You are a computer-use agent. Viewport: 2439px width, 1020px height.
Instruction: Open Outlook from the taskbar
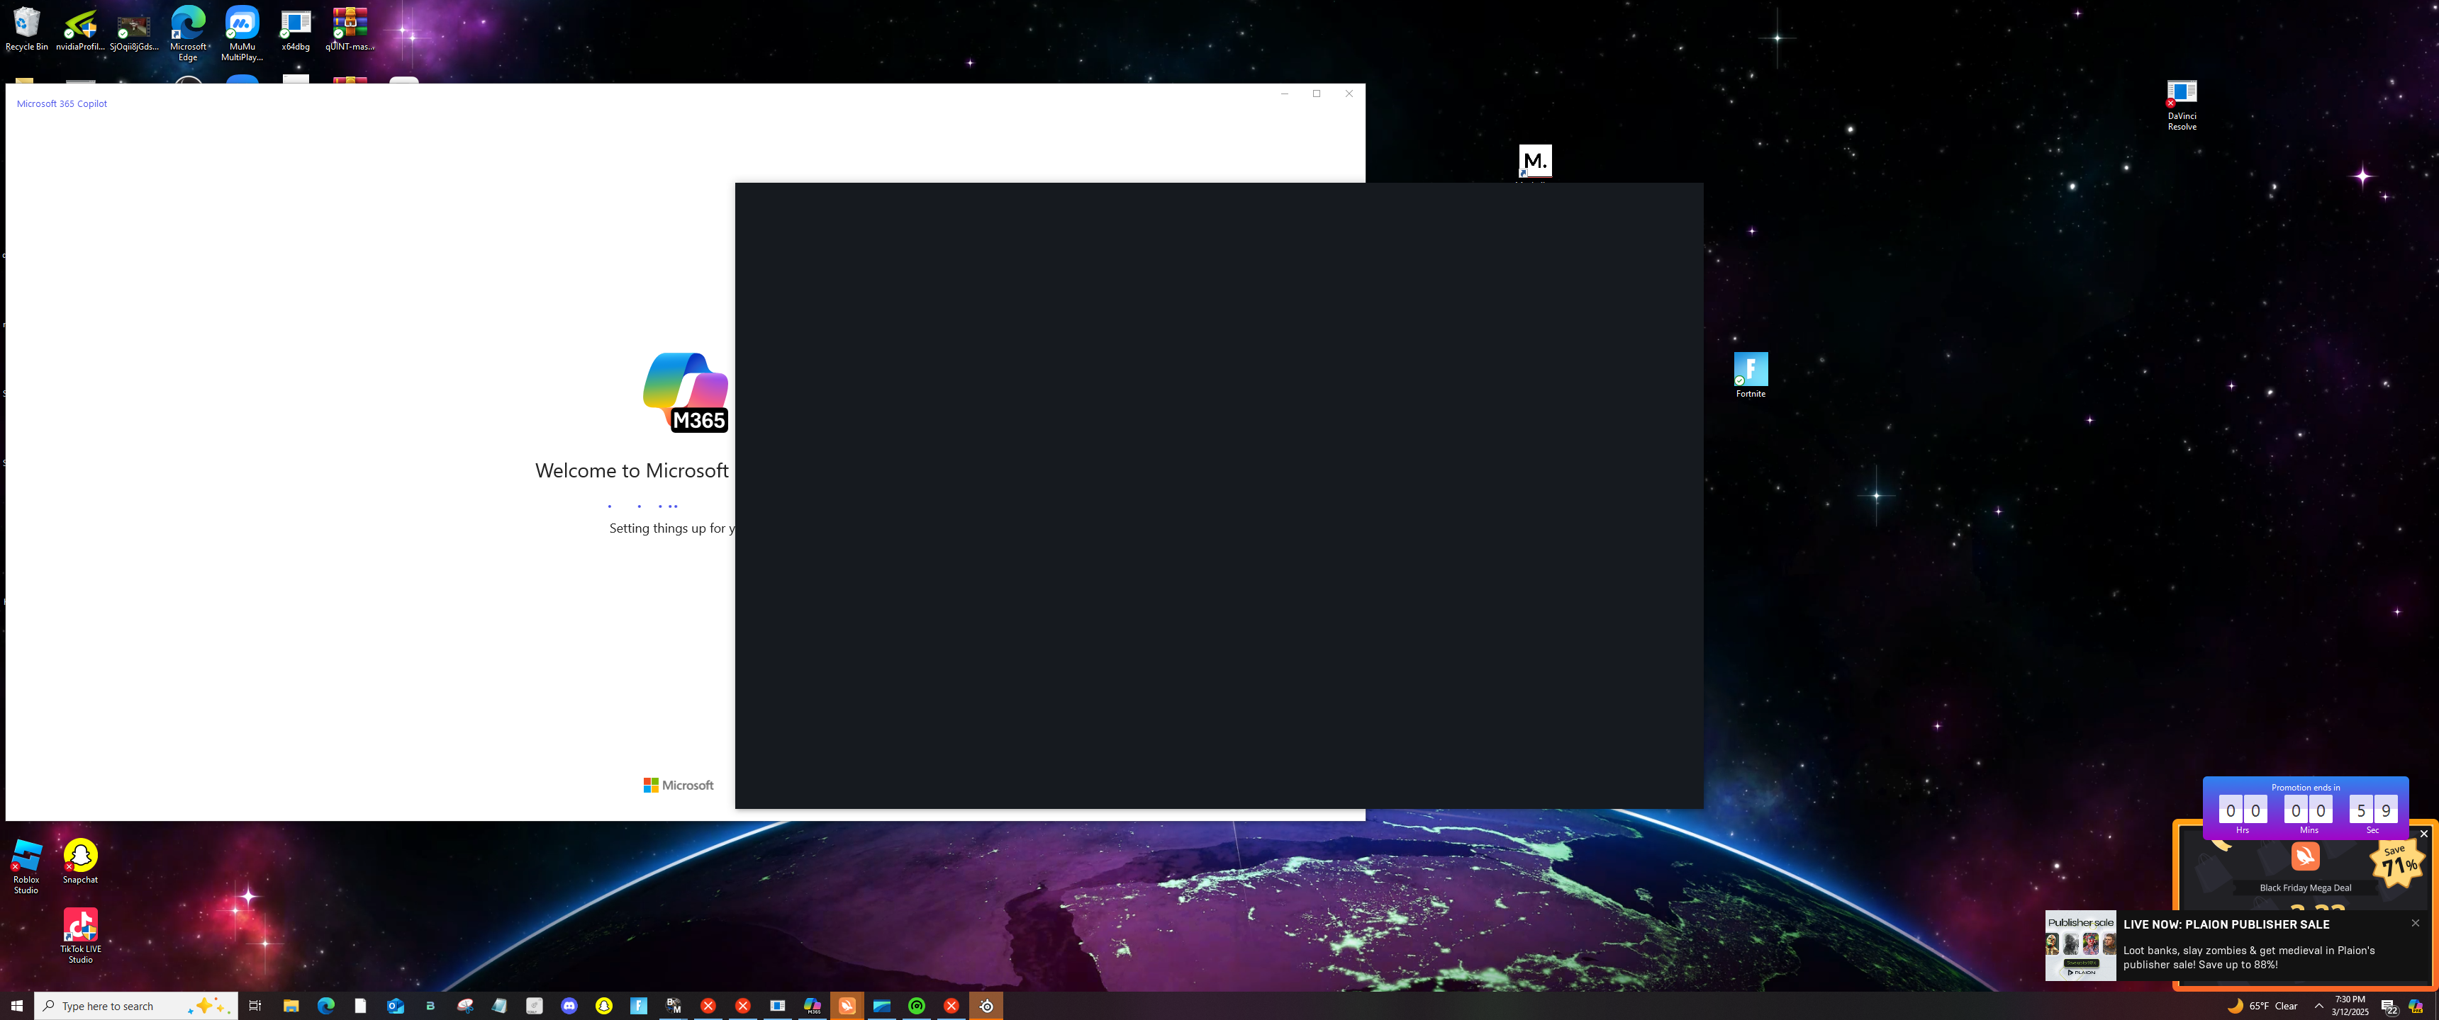pyautogui.click(x=396, y=1006)
